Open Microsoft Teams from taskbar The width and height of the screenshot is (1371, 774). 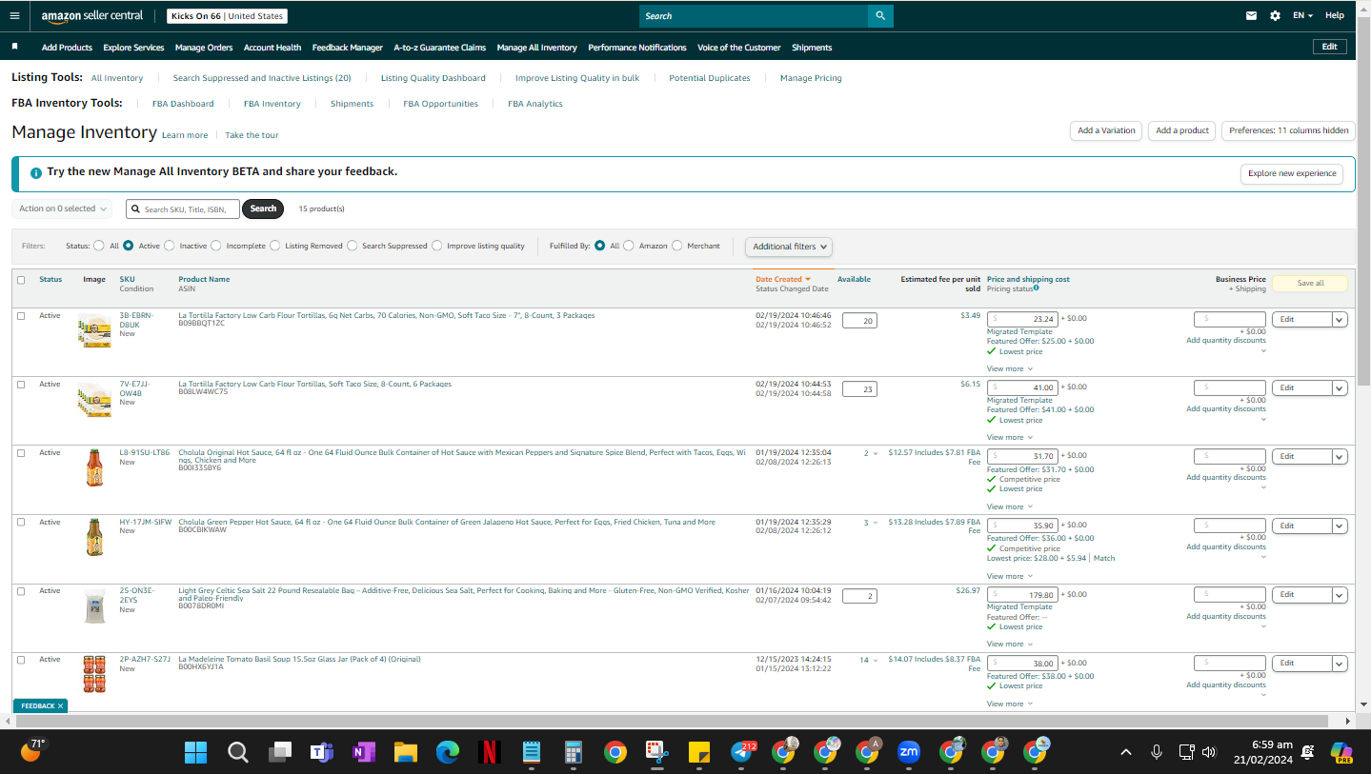321,752
